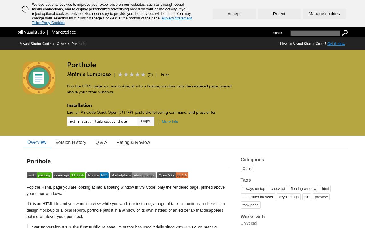Click the five-star rating icons

132,74
